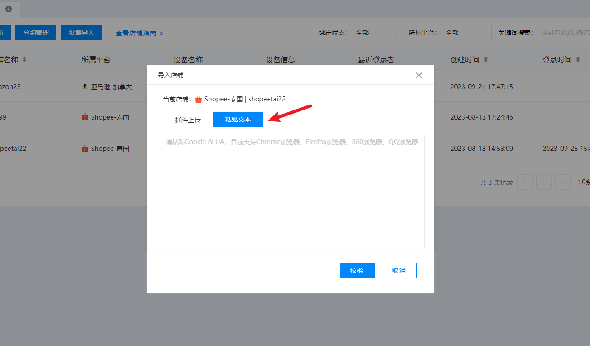The image size is (590, 346).
Task: Click the 批量导入 button
Action: tap(81, 33)
